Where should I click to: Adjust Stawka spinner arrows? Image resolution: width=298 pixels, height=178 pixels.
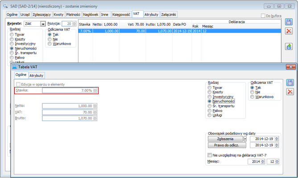click(x=95, y=91)
